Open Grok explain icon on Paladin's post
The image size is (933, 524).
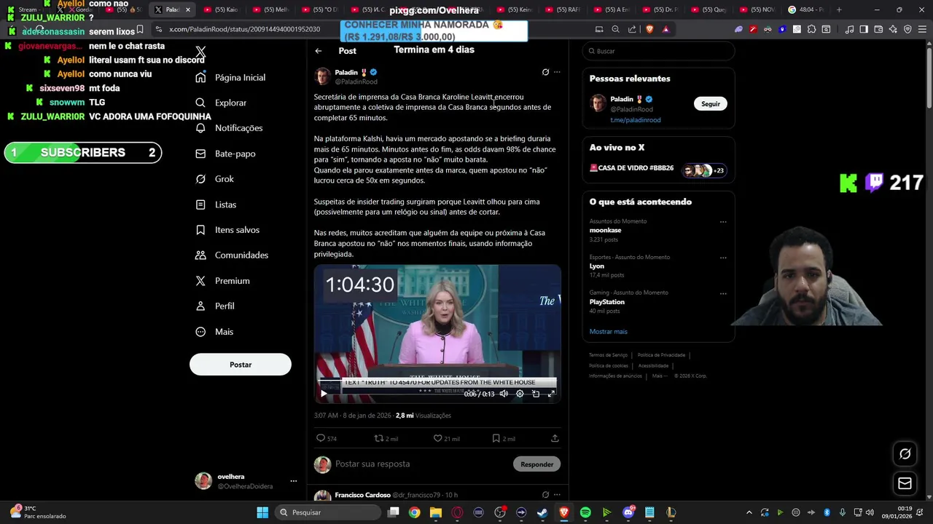tap(545, 72)
